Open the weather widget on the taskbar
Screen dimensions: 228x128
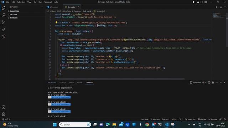coord(11,124)
